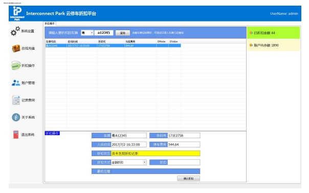Viewport: 309px width, 193px height.
Task: Select the 粤A12345 row in the table
Action: 113,46
